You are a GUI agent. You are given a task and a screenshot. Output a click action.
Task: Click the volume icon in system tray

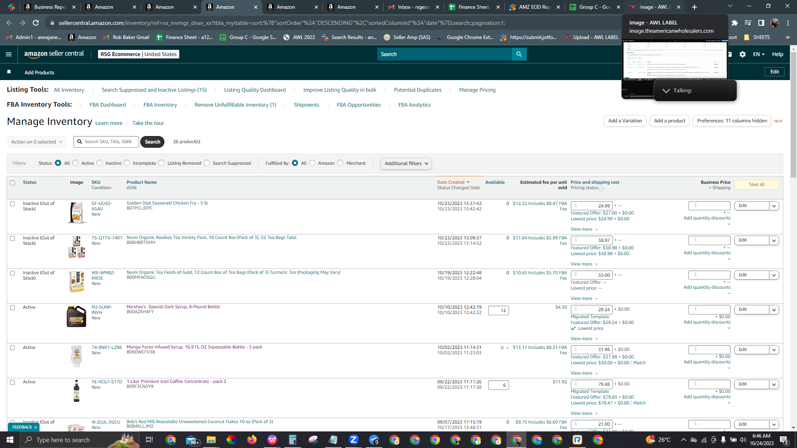pyautogui.click(x=743, y=440)
